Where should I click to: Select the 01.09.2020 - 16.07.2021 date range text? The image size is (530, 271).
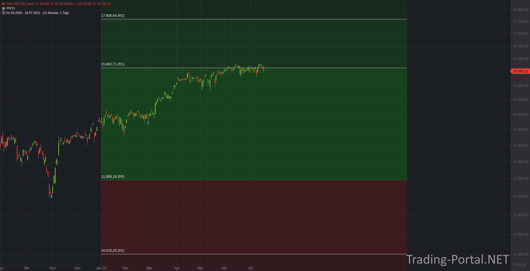click(23, 13)
